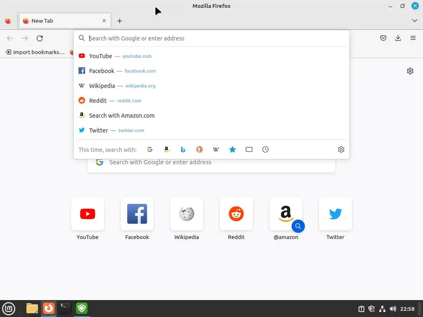
Task: Open a new tab with plus icon
Action: point(119,21)
